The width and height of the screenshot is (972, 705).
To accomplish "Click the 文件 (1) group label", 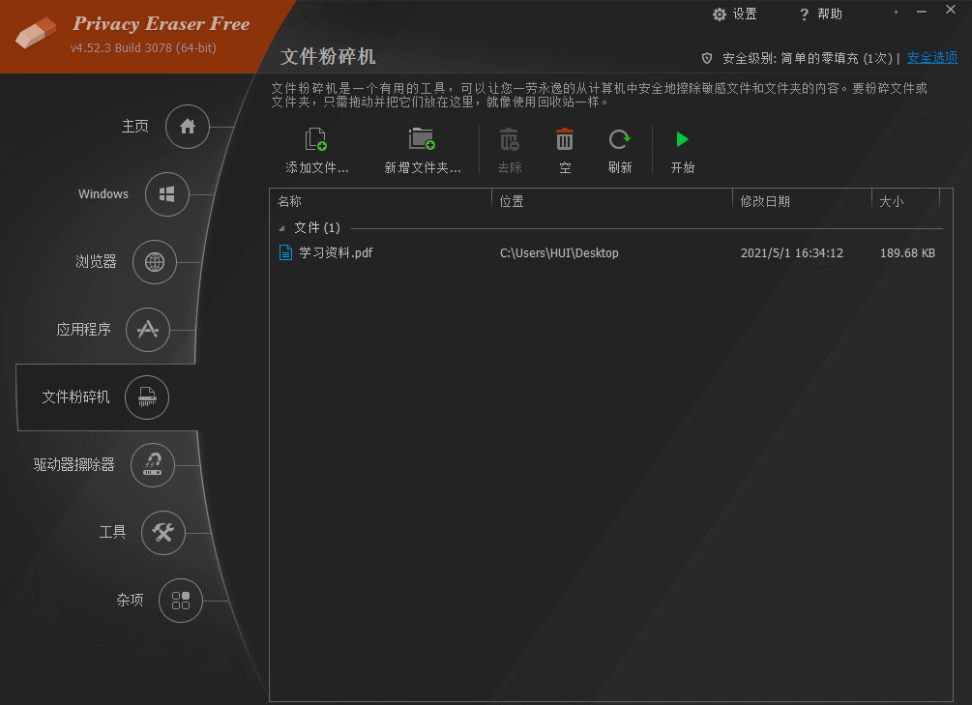I will point(317,227).
